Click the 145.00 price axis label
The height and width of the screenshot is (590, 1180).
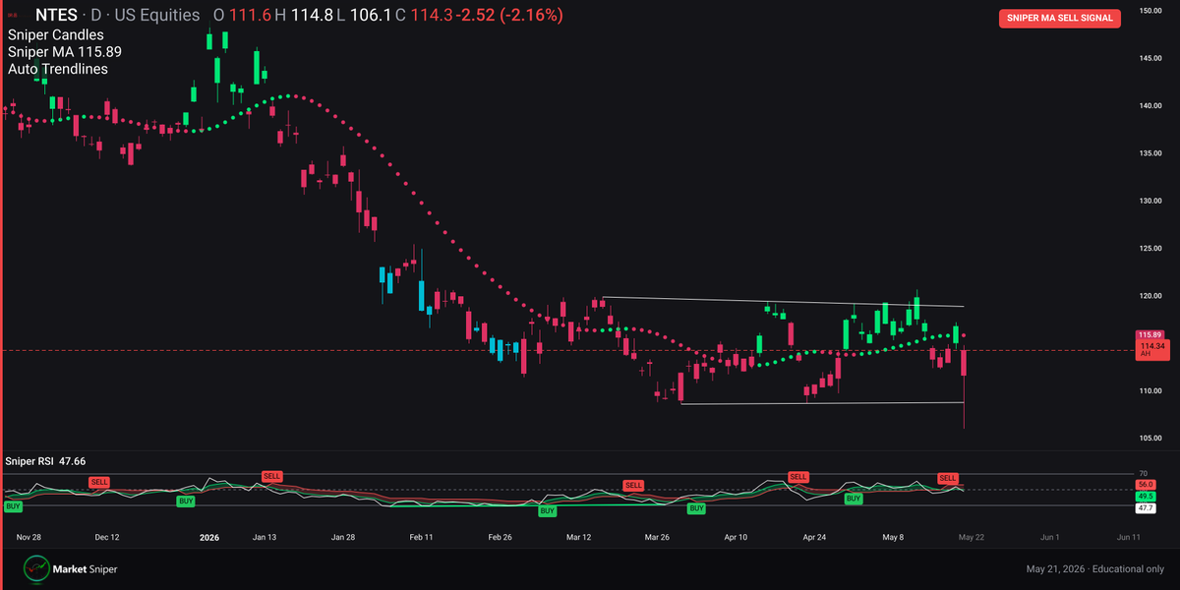pos(1152,58)
